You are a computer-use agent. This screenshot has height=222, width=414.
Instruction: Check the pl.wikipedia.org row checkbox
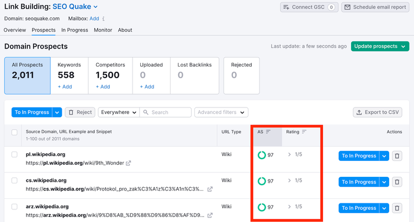tap(14, 154)
